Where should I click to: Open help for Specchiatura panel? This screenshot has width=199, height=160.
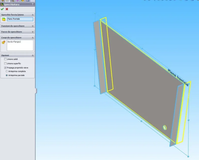click(x=33, y=4)
